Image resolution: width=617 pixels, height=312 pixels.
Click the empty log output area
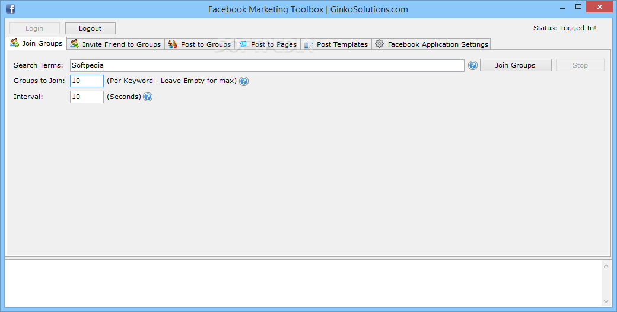[303, 284]
